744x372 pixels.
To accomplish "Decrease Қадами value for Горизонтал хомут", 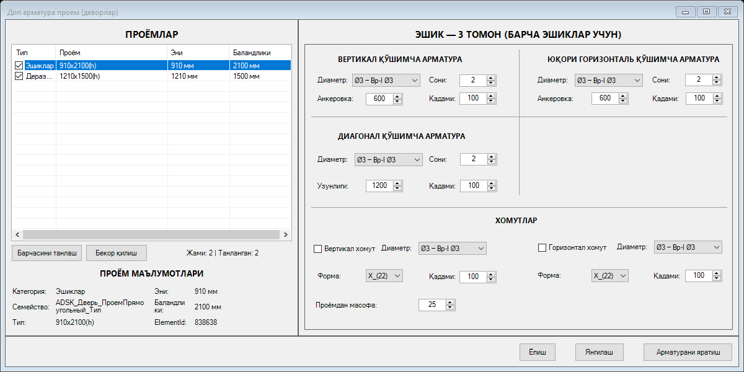I will coord(717,279).
